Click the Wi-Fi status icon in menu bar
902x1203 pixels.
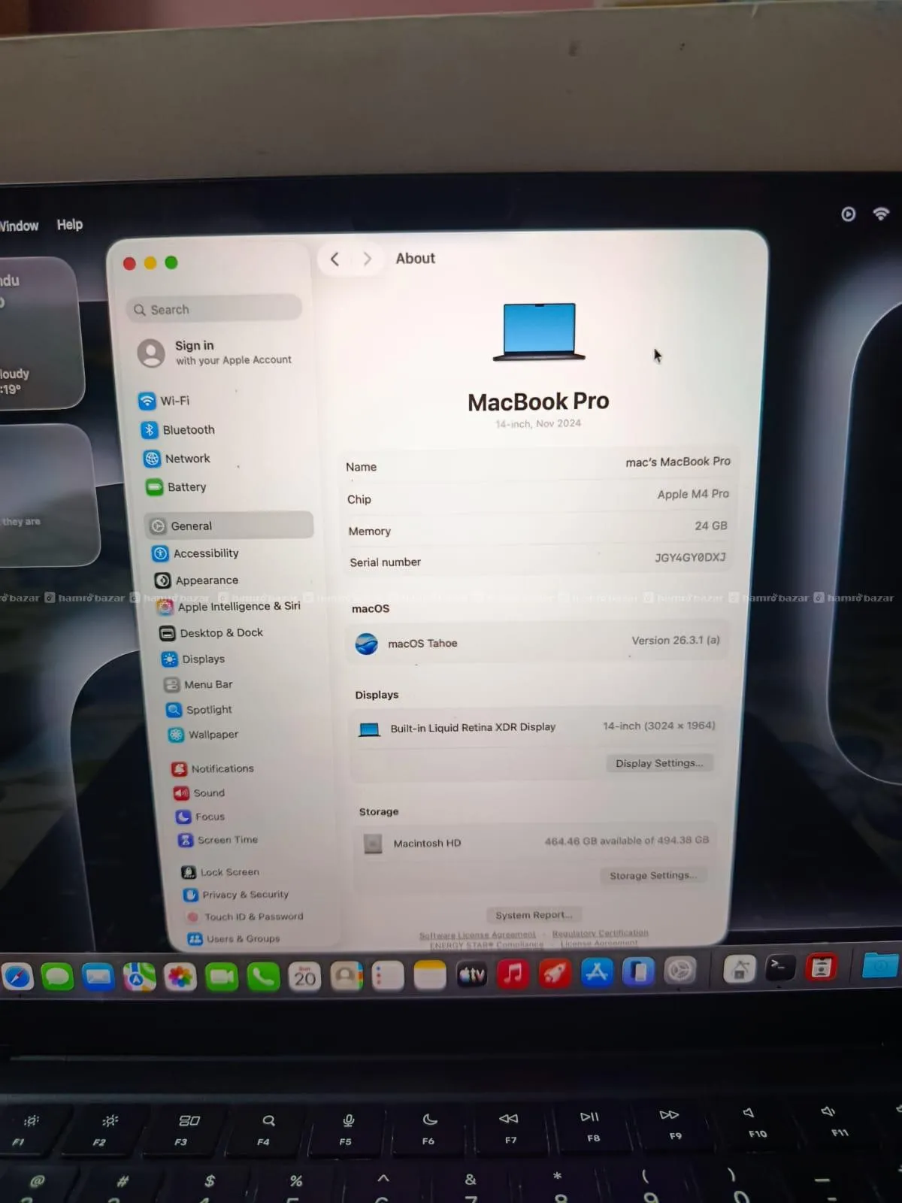[881, 214]
